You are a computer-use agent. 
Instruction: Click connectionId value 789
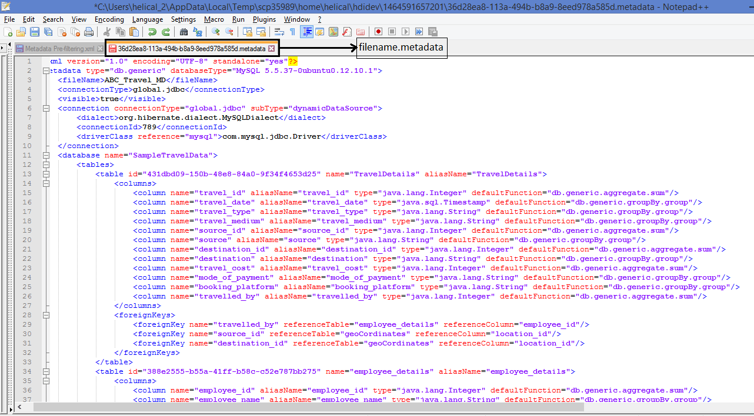(149, 127)
